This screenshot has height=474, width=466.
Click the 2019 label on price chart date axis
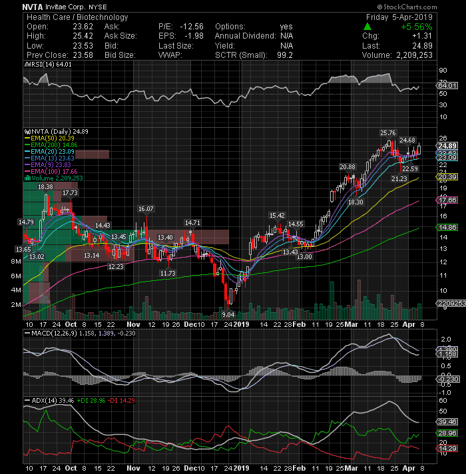coord(241,324)
